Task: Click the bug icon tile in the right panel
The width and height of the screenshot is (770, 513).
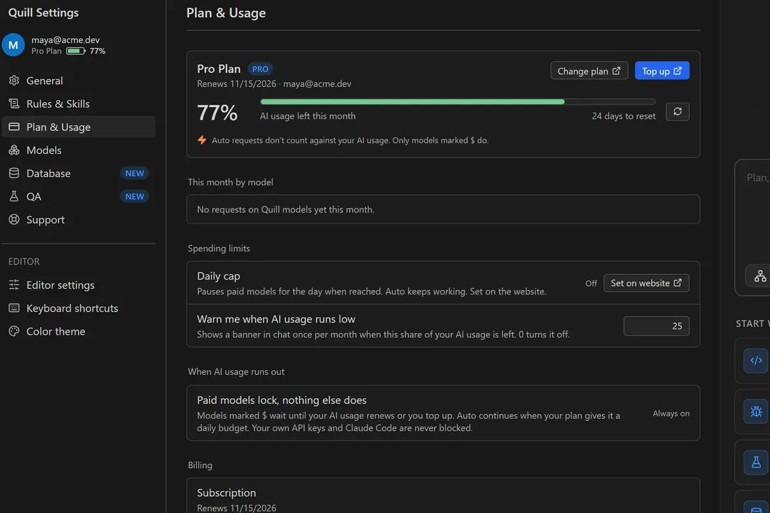Action: tap(756, 411)
